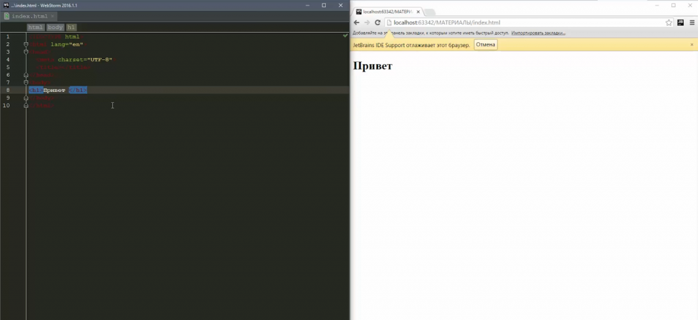Open the JetBrains IDE Support extension icon
This screenshot has height=320, width=698.
point(681,22)
